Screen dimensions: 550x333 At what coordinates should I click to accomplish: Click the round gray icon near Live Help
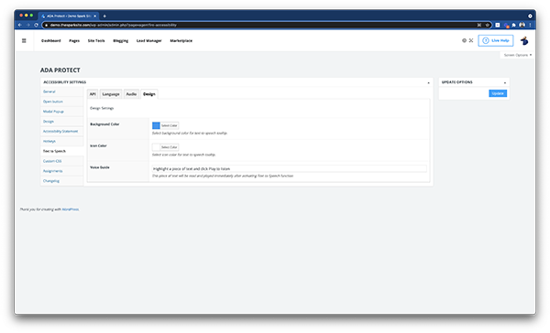(x=464, y=40)
